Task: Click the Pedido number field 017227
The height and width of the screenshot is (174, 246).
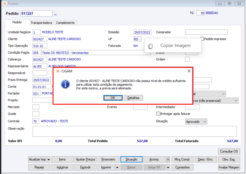Action: [36, 14]
